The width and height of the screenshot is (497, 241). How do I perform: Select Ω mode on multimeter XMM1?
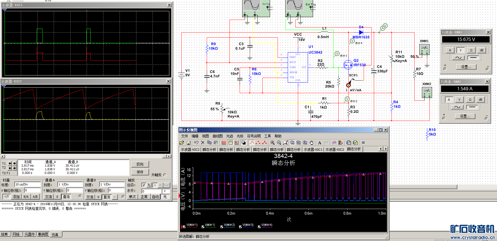point(471,50)
